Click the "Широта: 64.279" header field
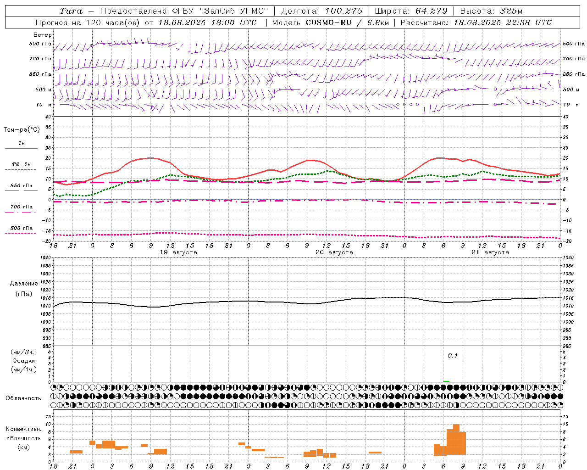 (411, 11)
